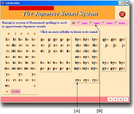Click syllable "shi" in the main table
Viewport: 134px width, 114px height.
(14, 45)
